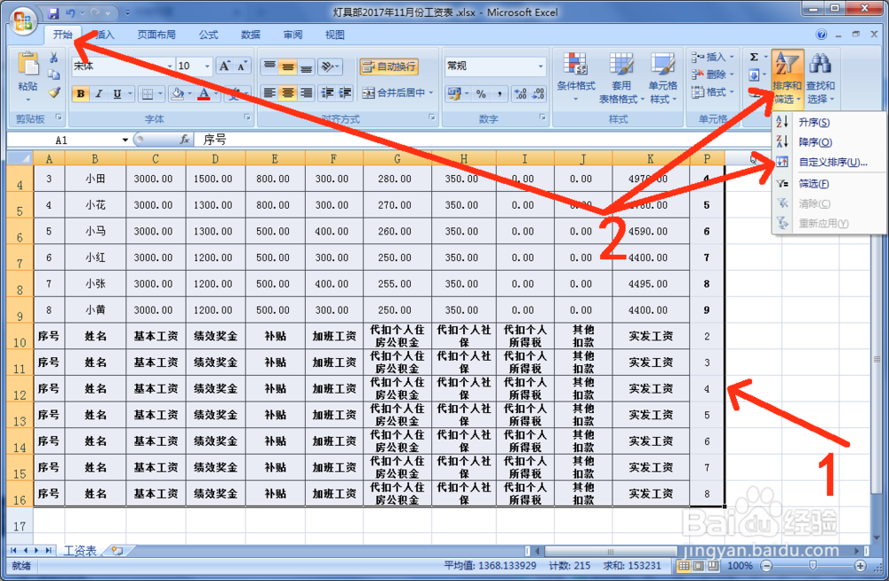Click 合并后居中 merge and center
The height and width of the screenshot is (581, 889).
(x=394, y=92)
